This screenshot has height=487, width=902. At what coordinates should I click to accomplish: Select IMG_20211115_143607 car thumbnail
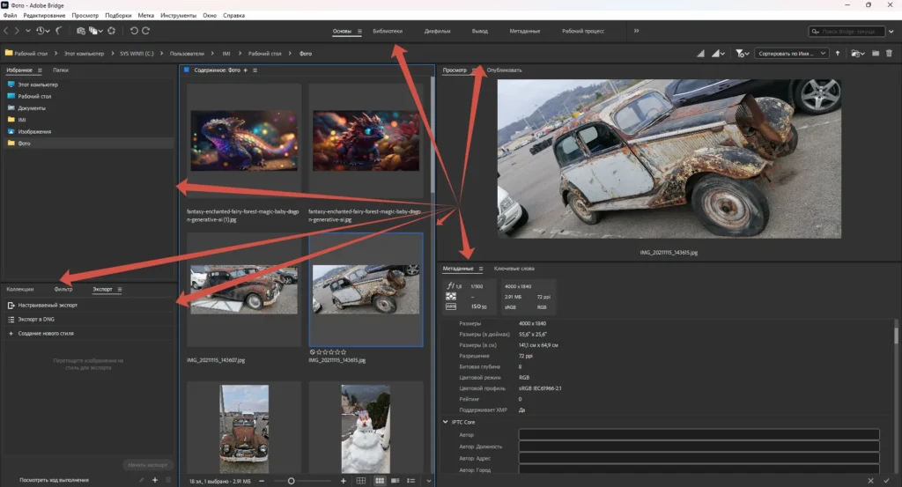[x=244, y=289]
